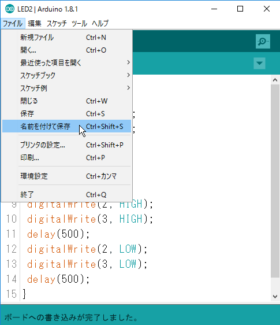This screenshot has width=280, height=325.
Task: Choose 保存 in the file menu
Action: coord(66,113)
